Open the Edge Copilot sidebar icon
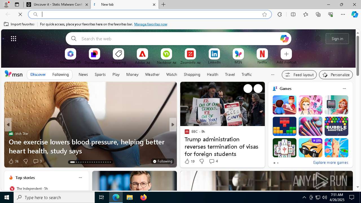This screenshot has height=203, width=361. 355,14
